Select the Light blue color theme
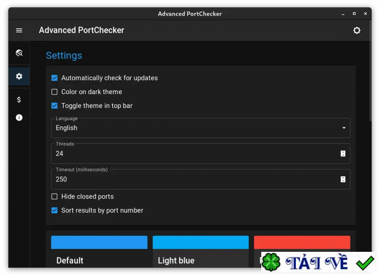 click(x=200, y=251)
